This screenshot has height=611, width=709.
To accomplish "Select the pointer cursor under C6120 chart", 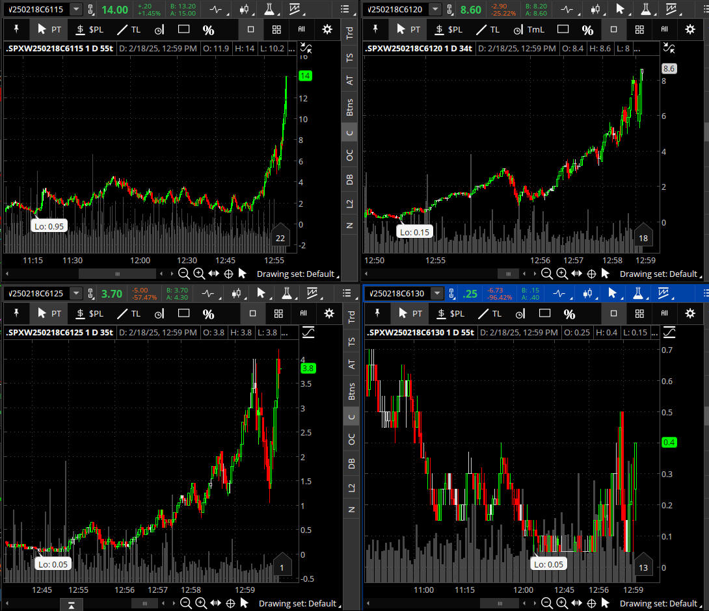I will 606,274.
